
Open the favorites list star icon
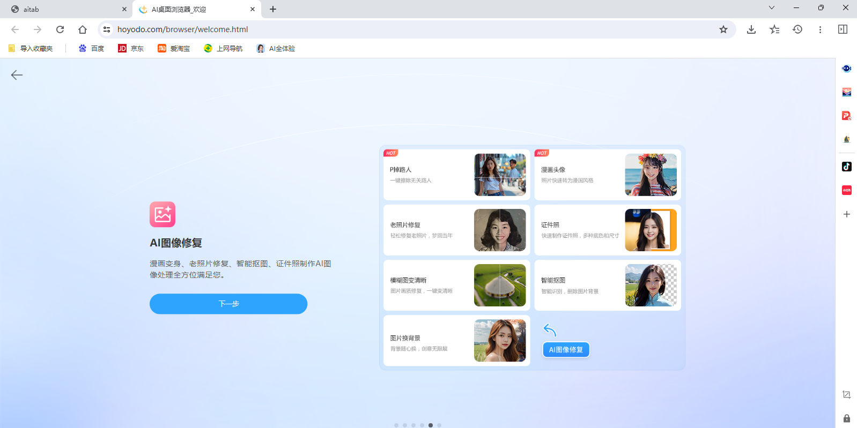[774, 29]
